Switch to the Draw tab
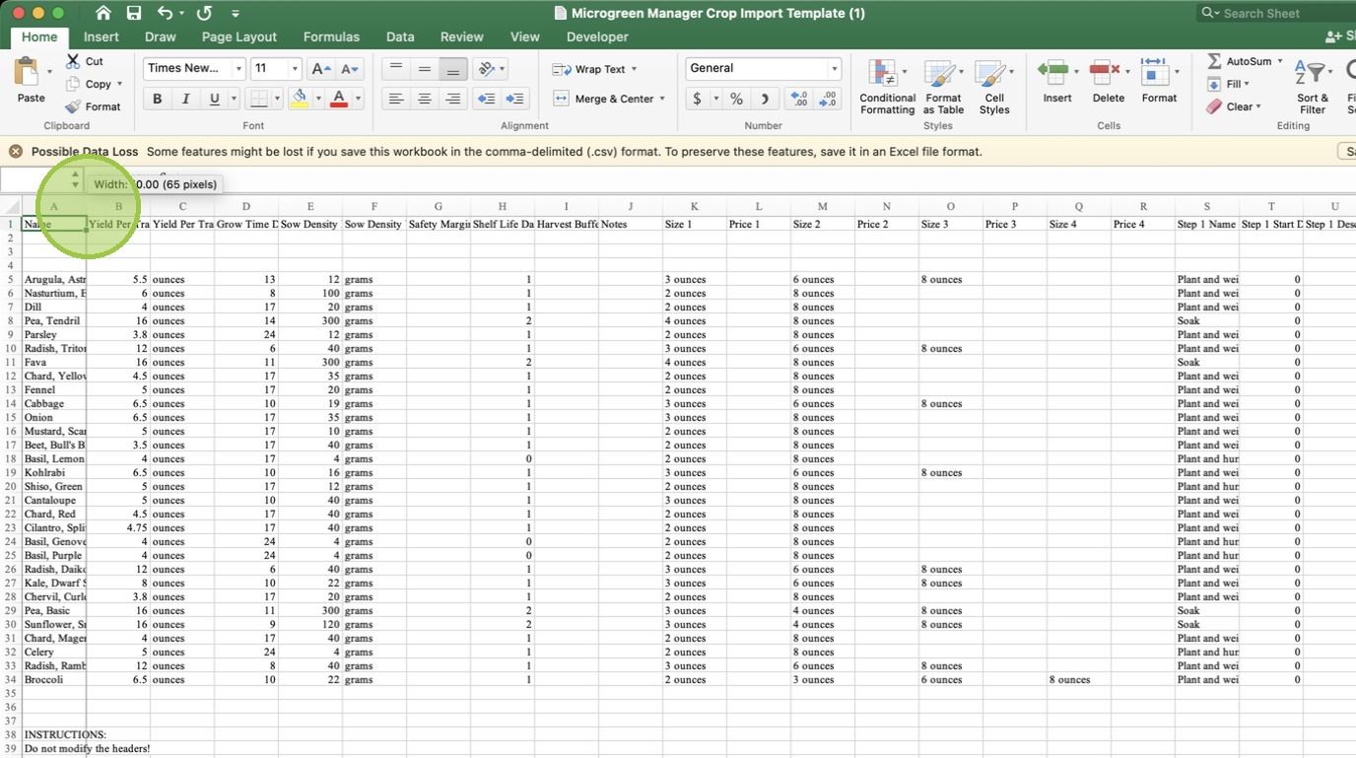Viewport: 1356px width, 758px height. (160, 36)
